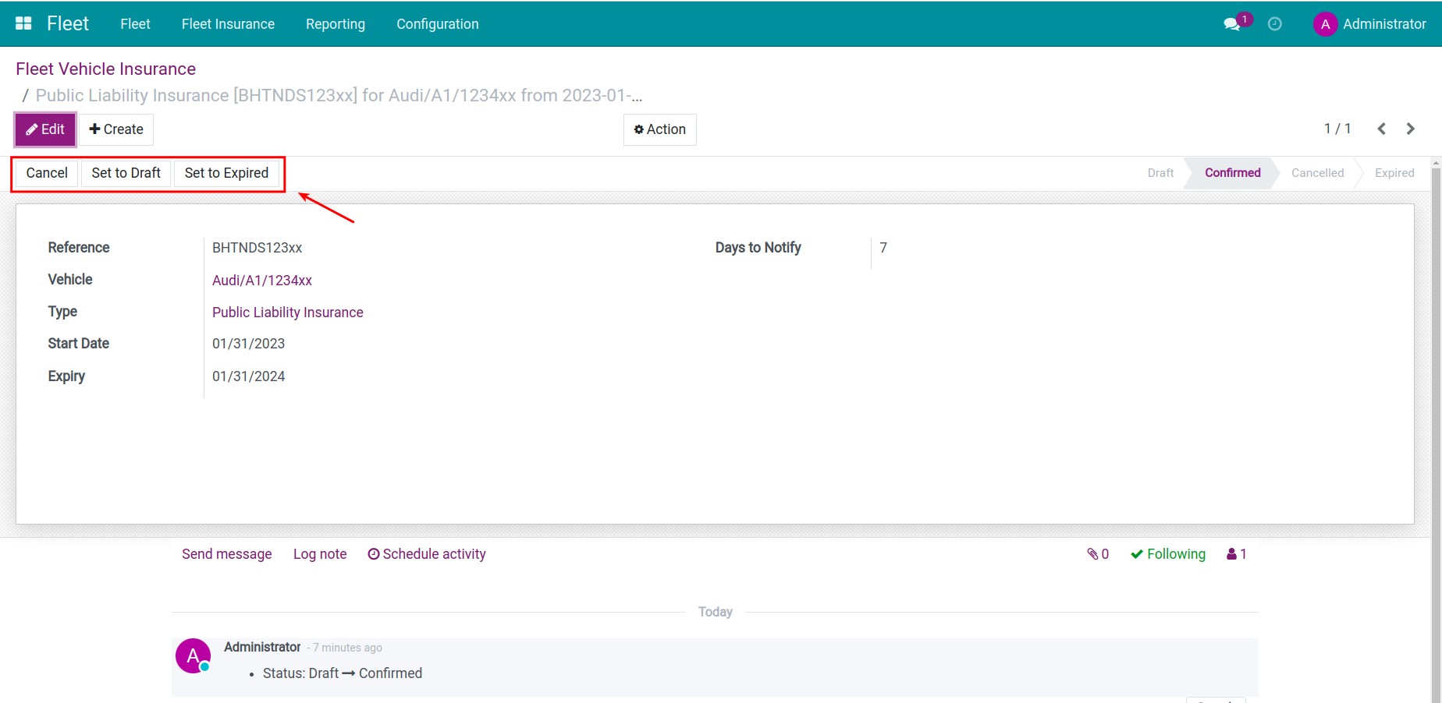Open attachments paperclip counter
This screenshot has height=703, width=1442.
pos(1098,554)
